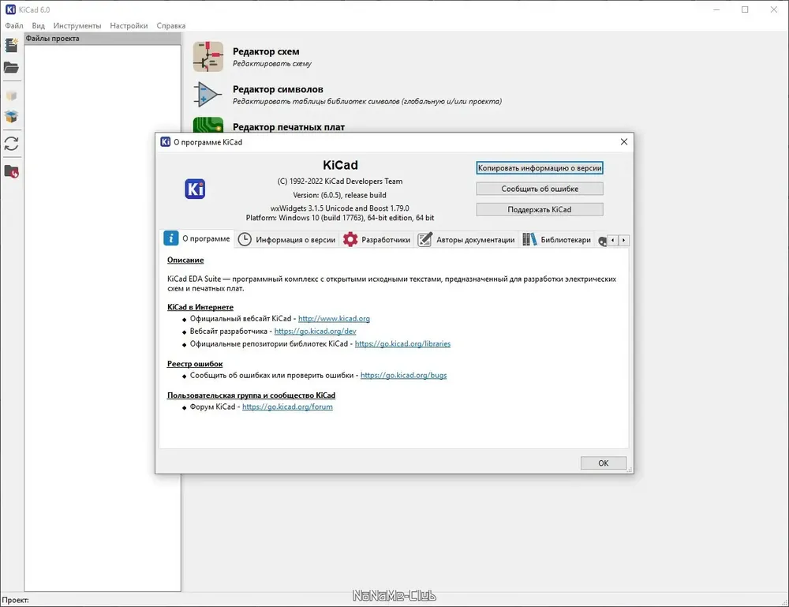789x607 pixels.
Task: Click OK to close the About dialog
Action: 604,463
